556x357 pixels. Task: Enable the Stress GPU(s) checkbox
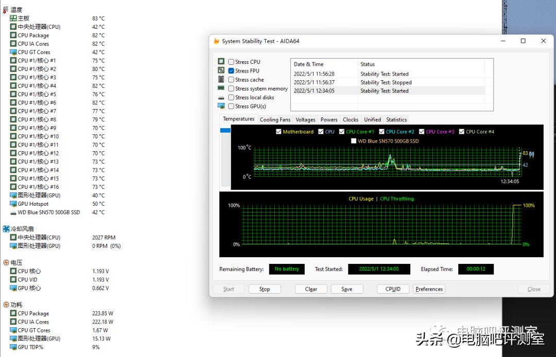[x=231, y=105]
